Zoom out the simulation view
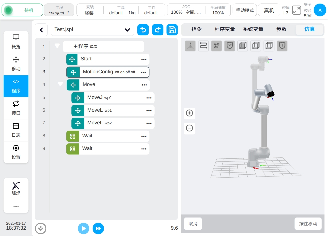The height and width of the screenshot is (236, 328). click(189, 128)
